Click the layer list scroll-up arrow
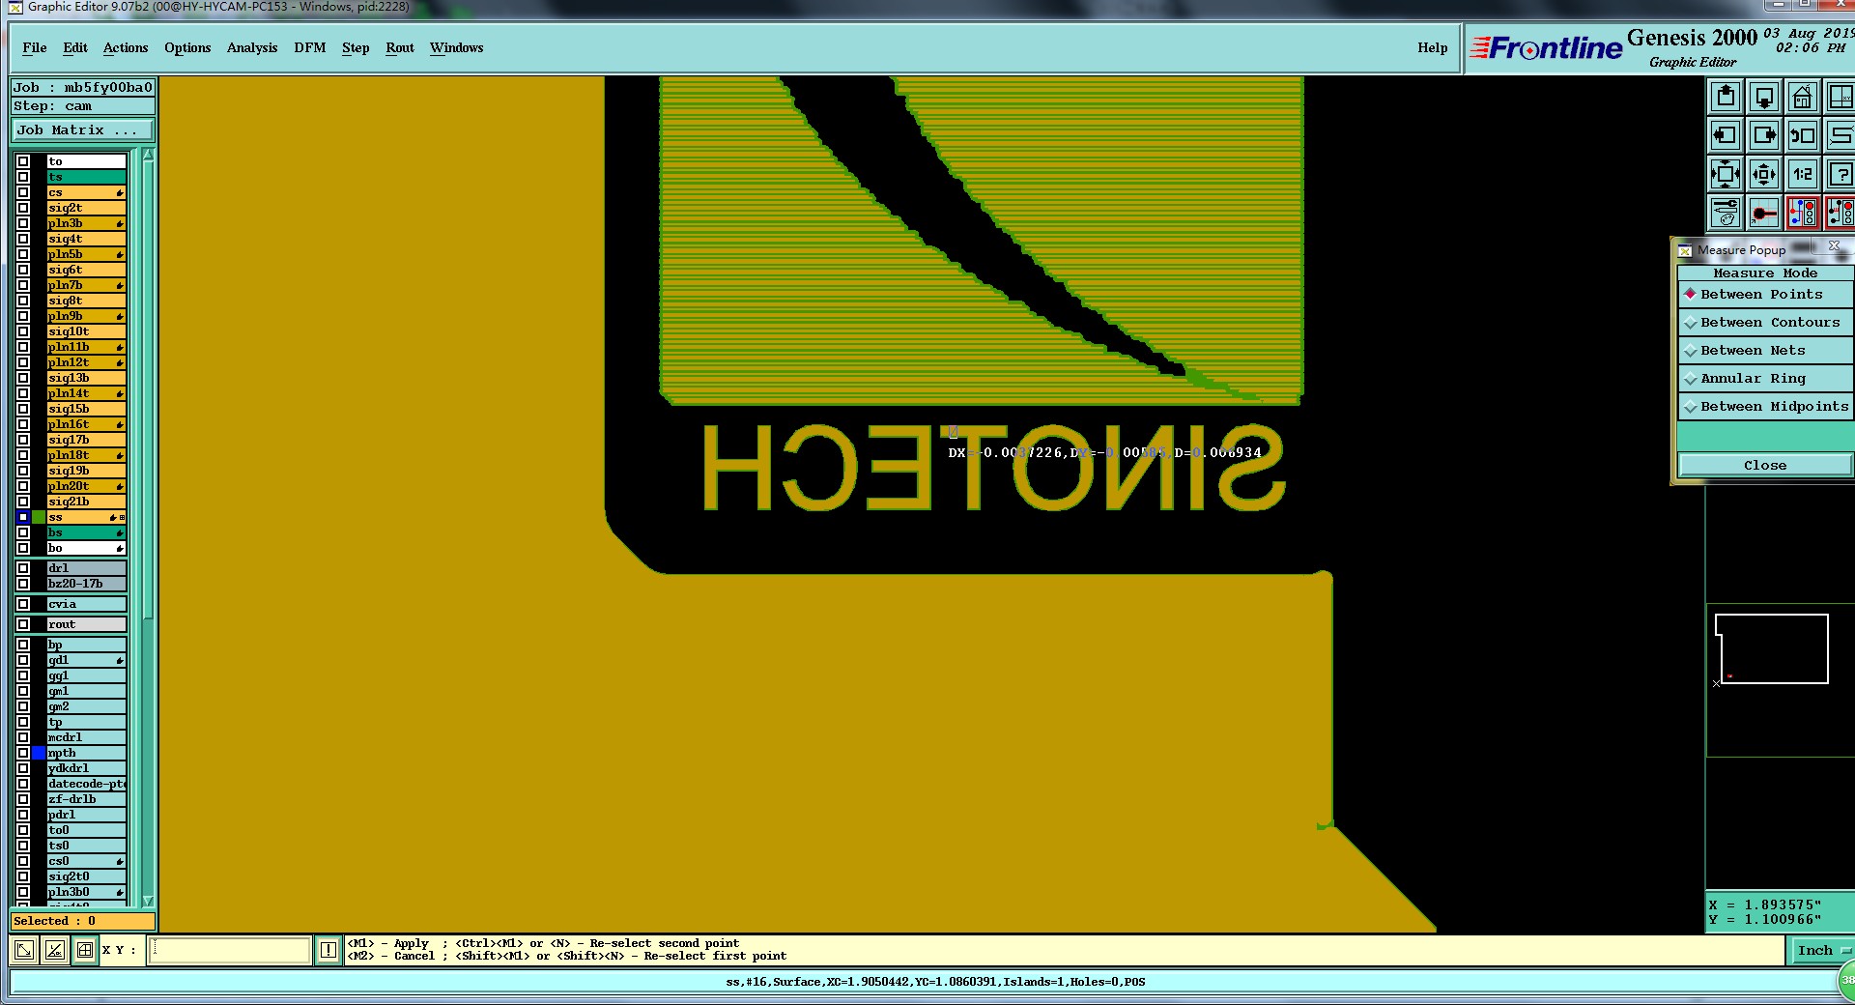This screenshot has width=1855, height=1005. pyautogui.click(x=148, y=155)
